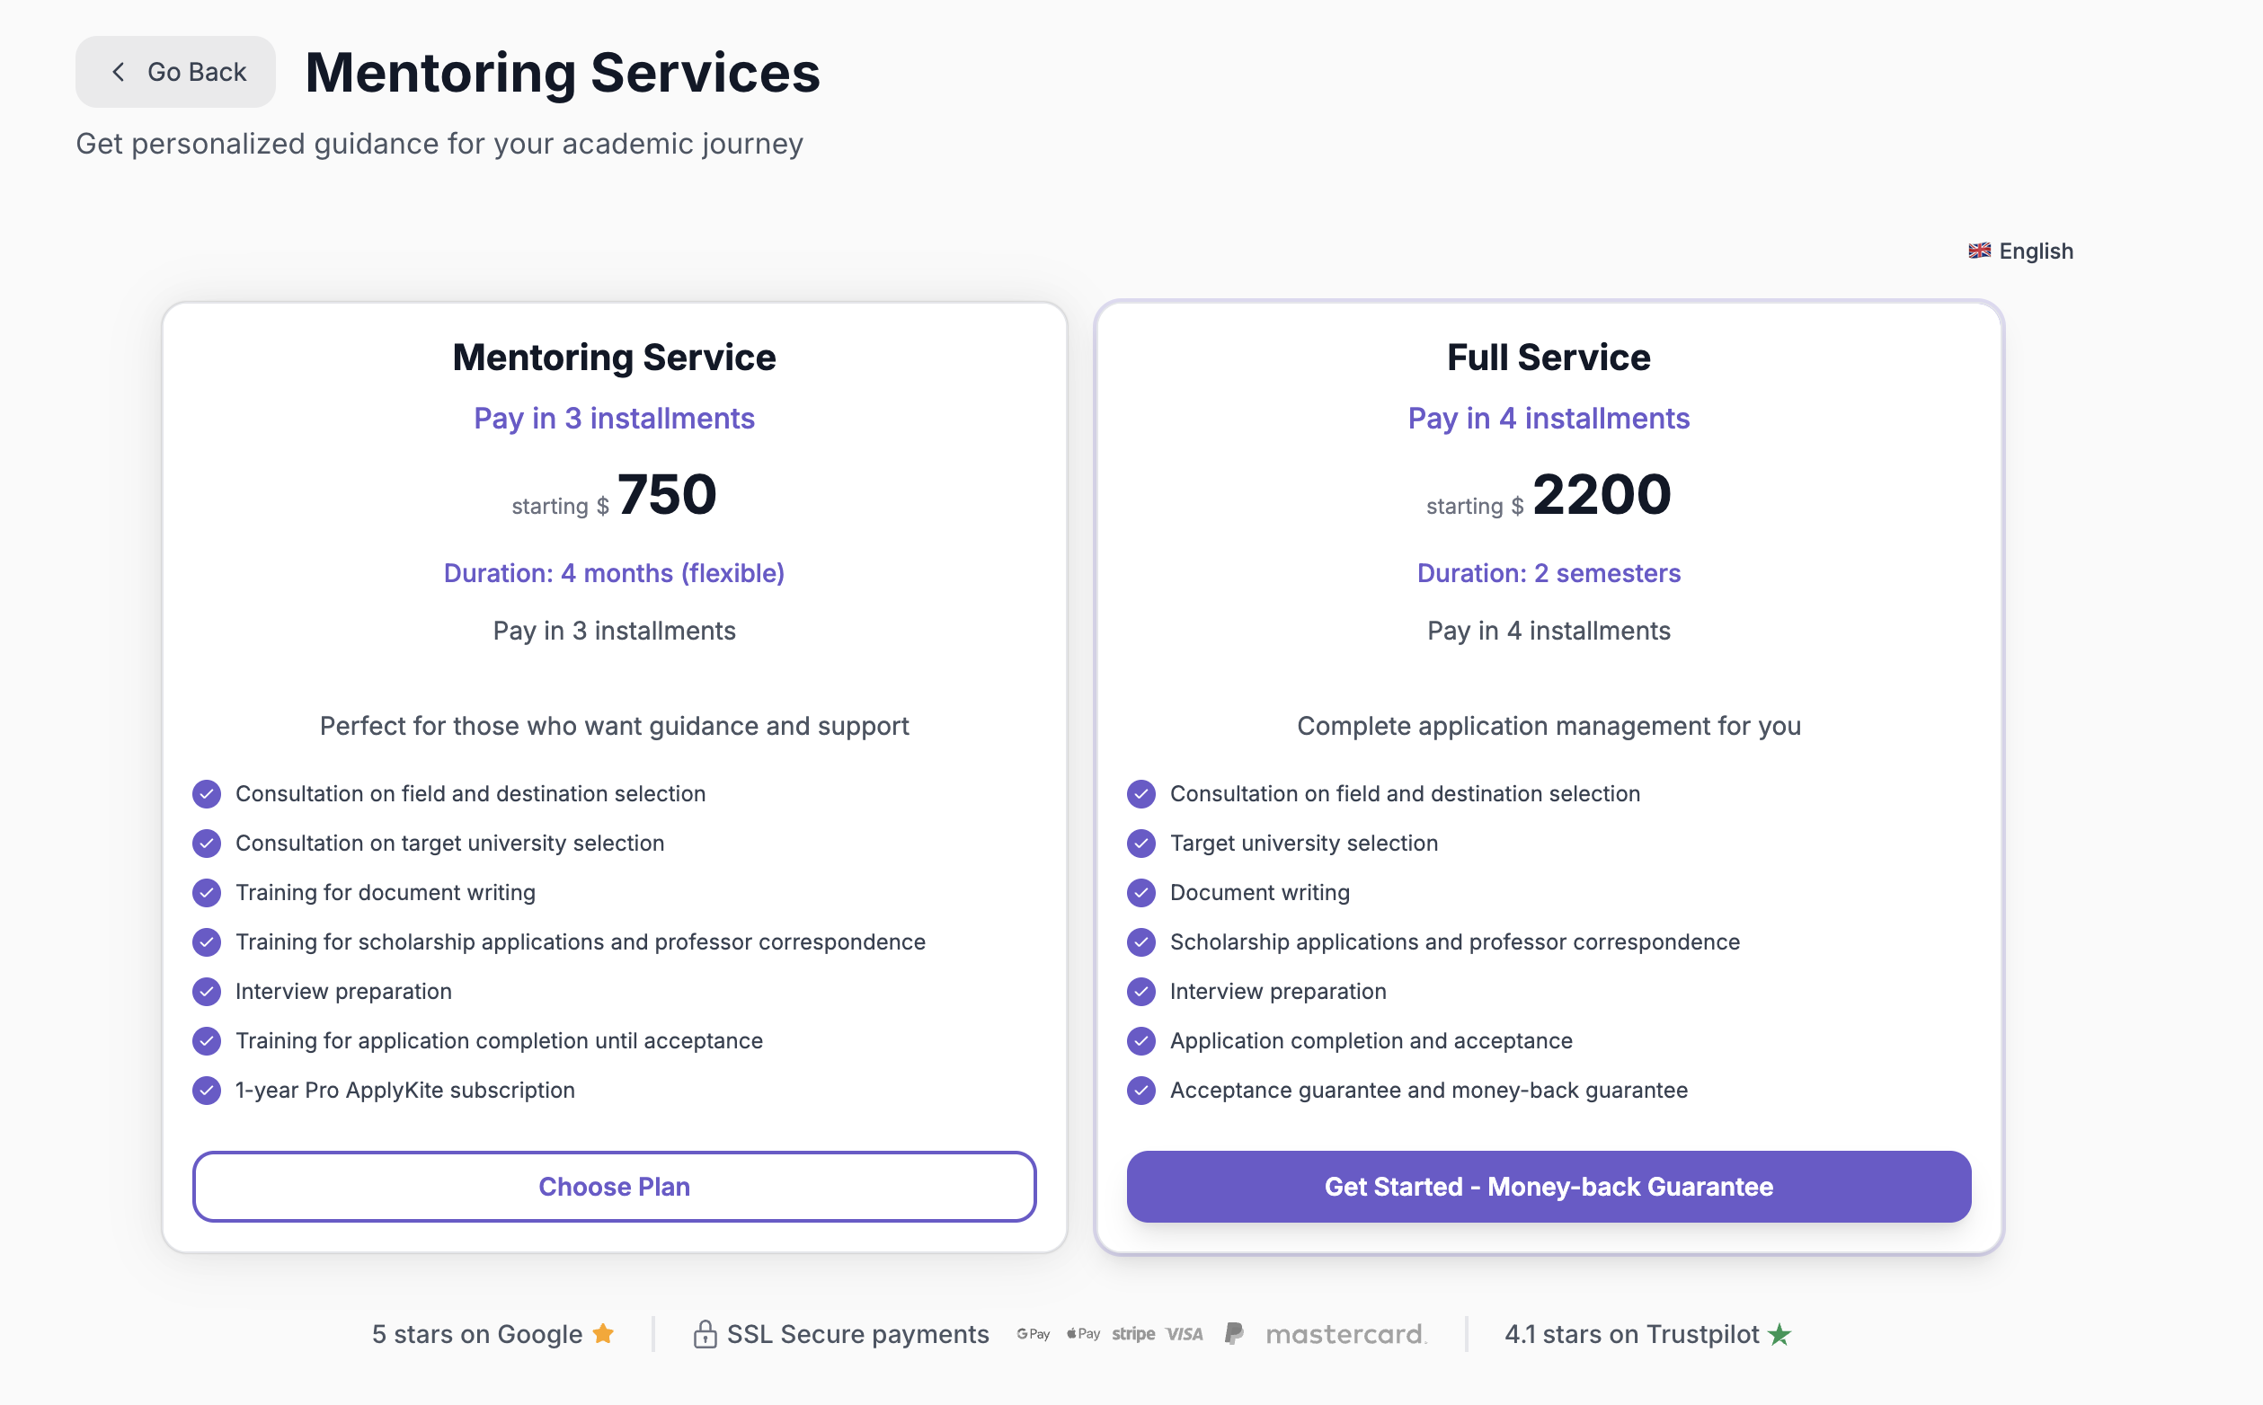Click the Mastercard logo
Viewport: 2263px width, 1405px height.
(x=1344, y=1335)
